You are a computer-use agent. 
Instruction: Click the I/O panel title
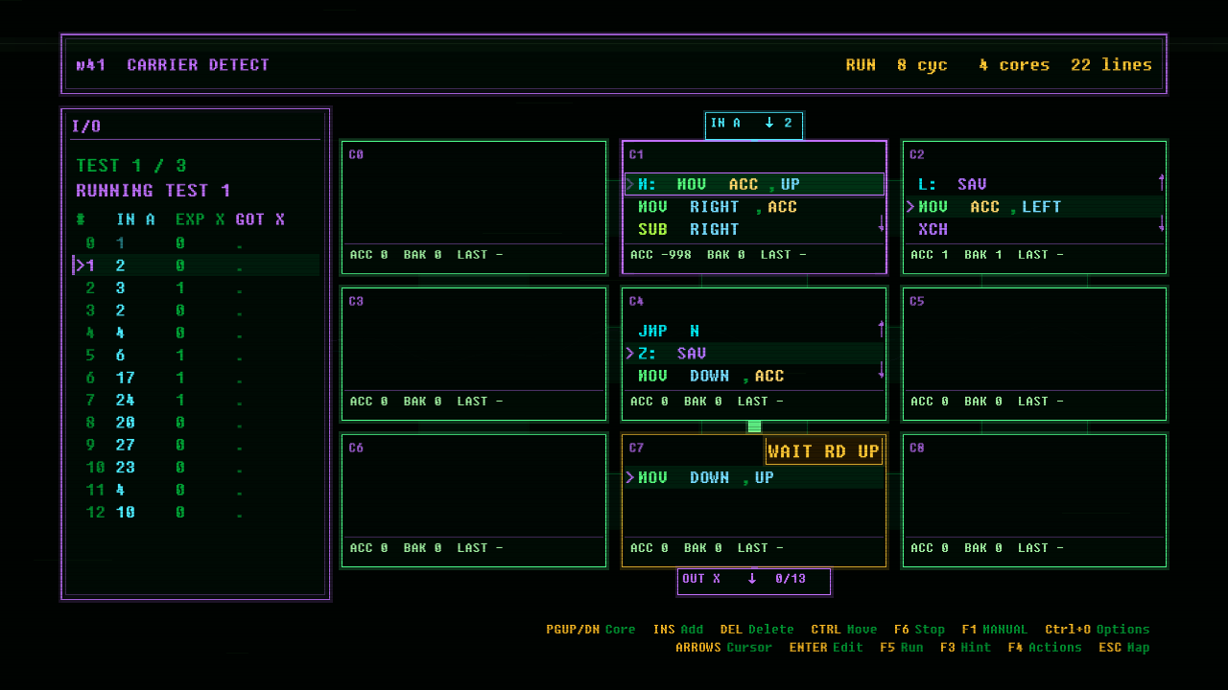86,126
